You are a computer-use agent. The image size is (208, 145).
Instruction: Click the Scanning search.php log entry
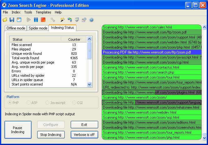[x=152, y=72]
